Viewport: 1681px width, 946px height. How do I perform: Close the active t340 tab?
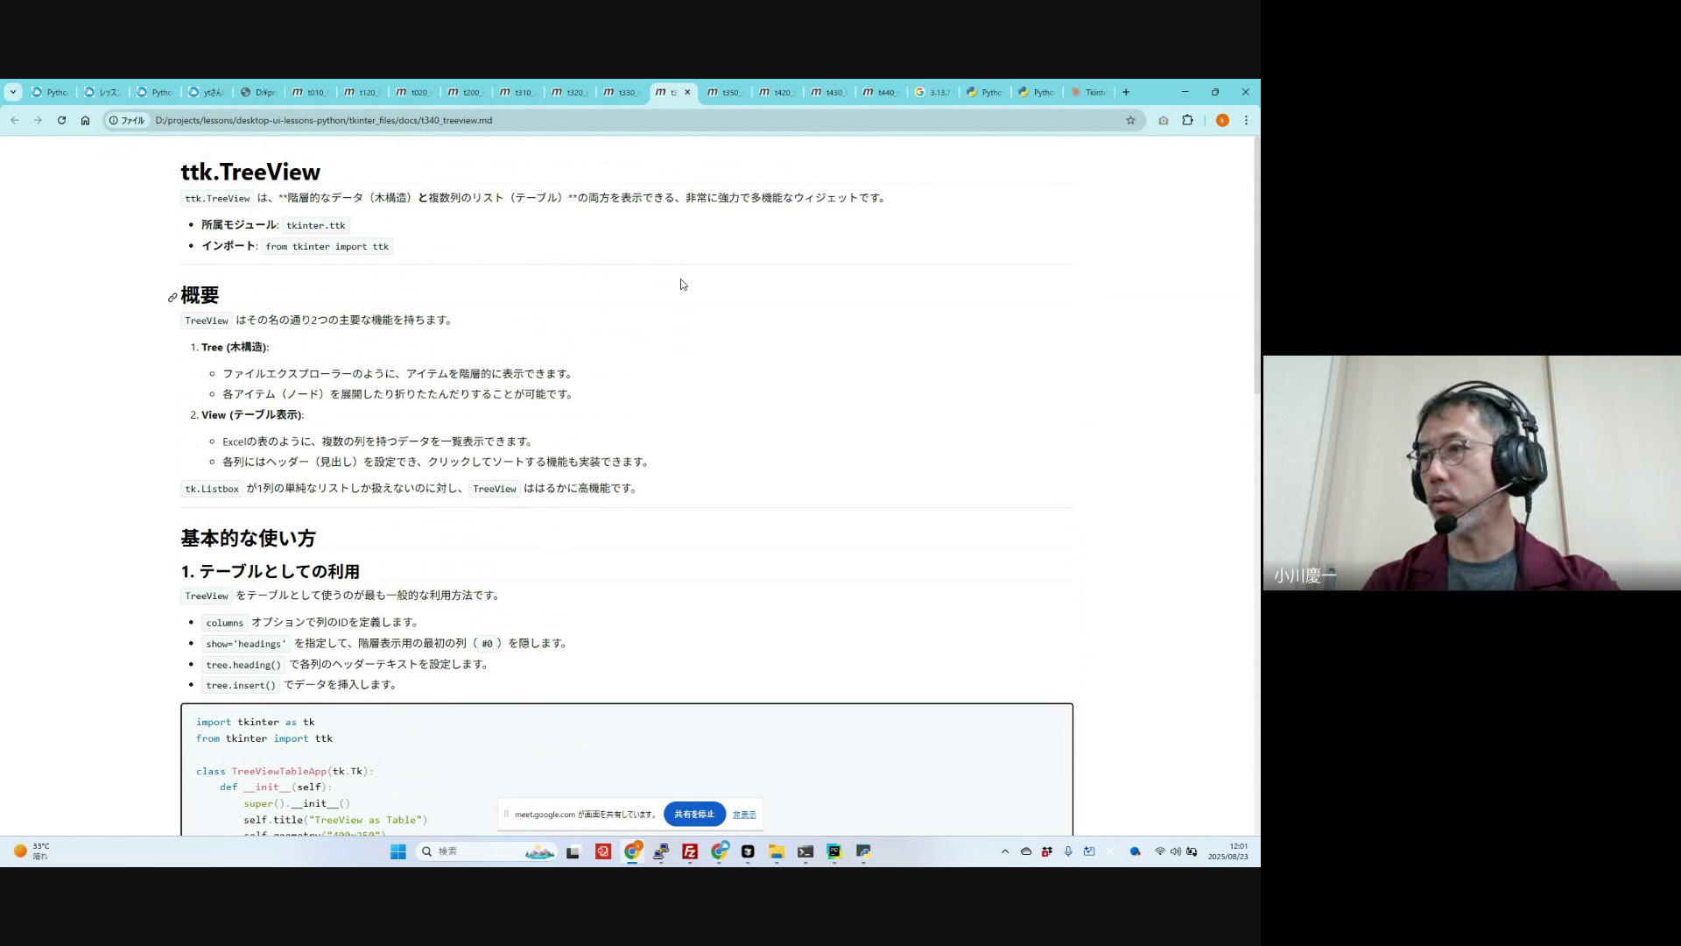pyautogui.click(x=687, y=92)
